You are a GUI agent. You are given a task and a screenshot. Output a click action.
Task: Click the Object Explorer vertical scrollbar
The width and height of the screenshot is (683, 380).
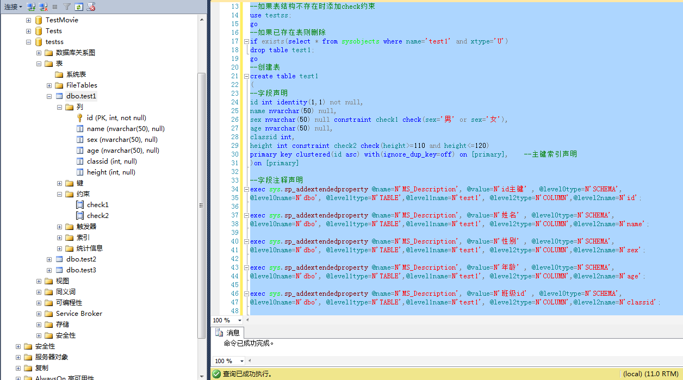[x=202, y=207]
